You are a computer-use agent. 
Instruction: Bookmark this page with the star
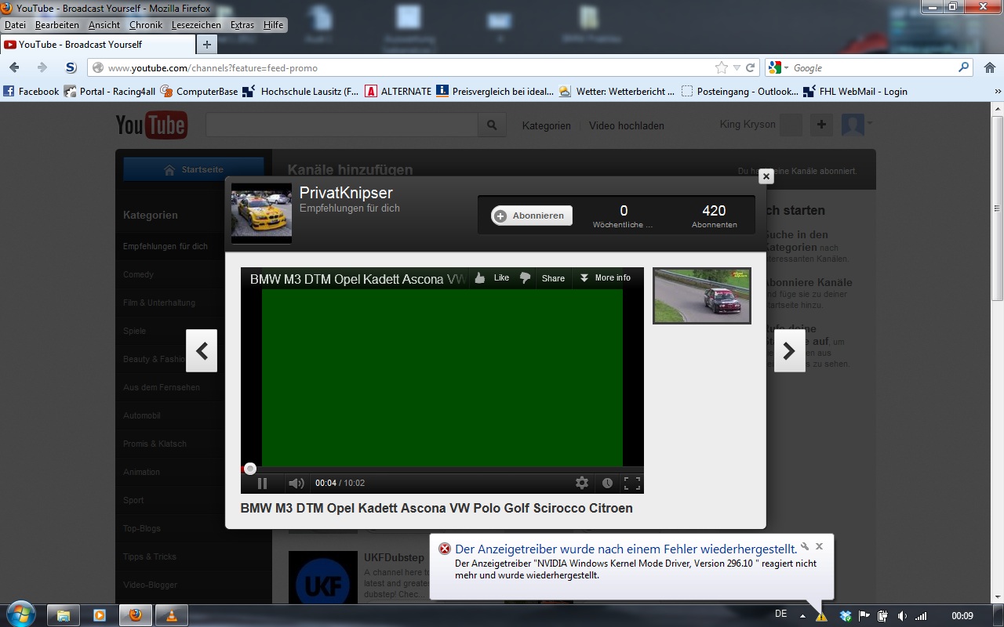pos(722,67)
